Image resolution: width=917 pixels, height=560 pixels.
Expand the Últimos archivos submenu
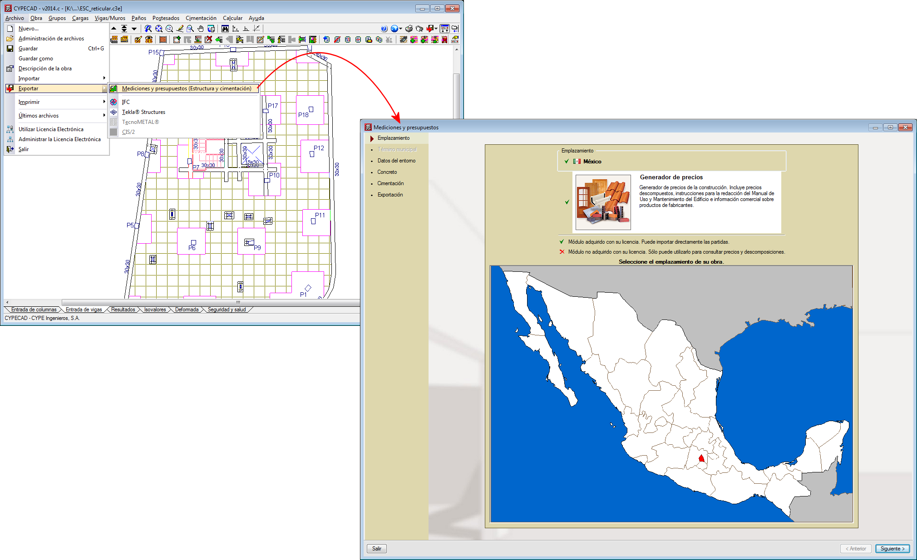tap(104, 115)
